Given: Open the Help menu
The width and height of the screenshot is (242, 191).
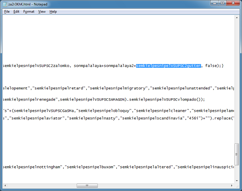Looking at the screenshot, I should point(53,12).
